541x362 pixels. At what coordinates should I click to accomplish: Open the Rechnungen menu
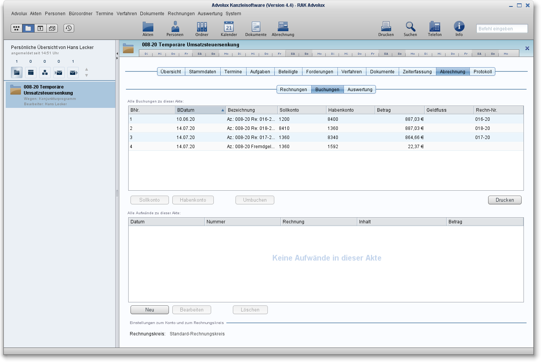[181, 14]
